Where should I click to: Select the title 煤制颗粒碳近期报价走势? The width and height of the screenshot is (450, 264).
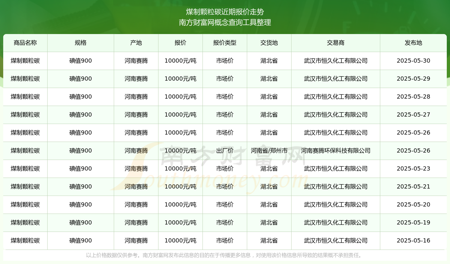[x=225, y=12]
